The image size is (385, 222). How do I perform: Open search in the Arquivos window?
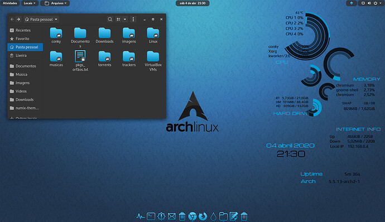[110, 19]
